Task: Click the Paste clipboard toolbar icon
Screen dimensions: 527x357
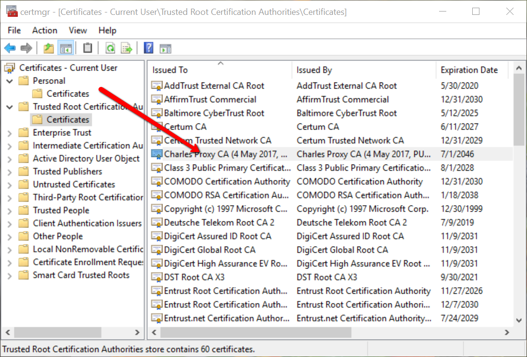Action: tap(87, 48)
